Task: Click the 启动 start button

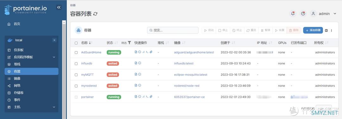Action: 209,30
